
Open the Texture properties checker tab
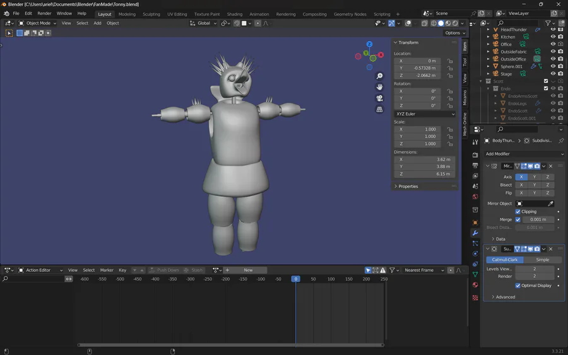pyautogui.click(x=475, y=298)
